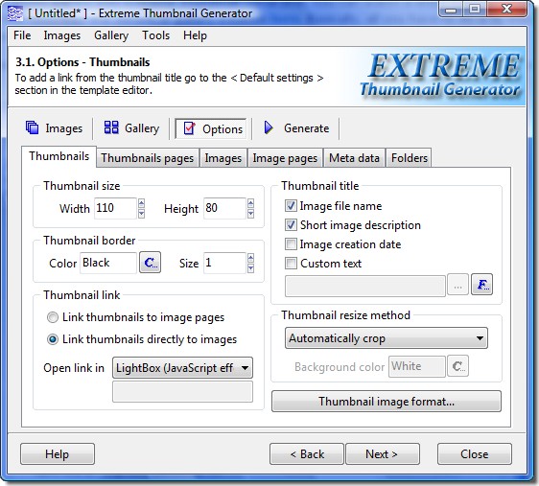Screen dimensions: 539x486
Task: Click the Height input field
Action: 224,208
